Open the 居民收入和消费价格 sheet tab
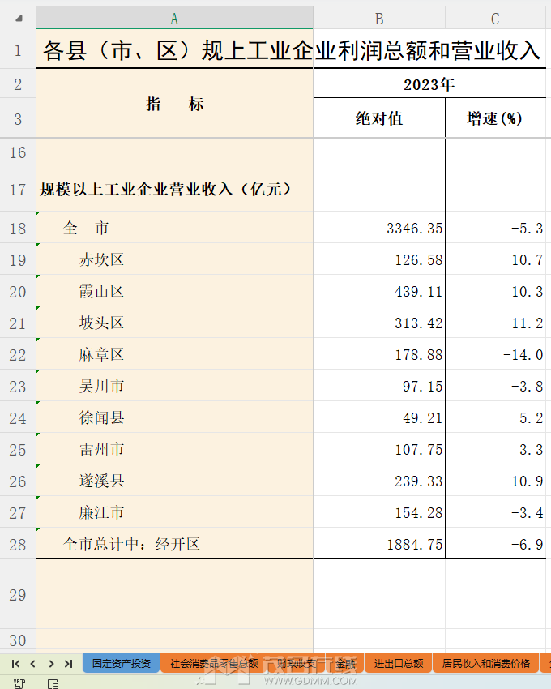 (485, 663)
